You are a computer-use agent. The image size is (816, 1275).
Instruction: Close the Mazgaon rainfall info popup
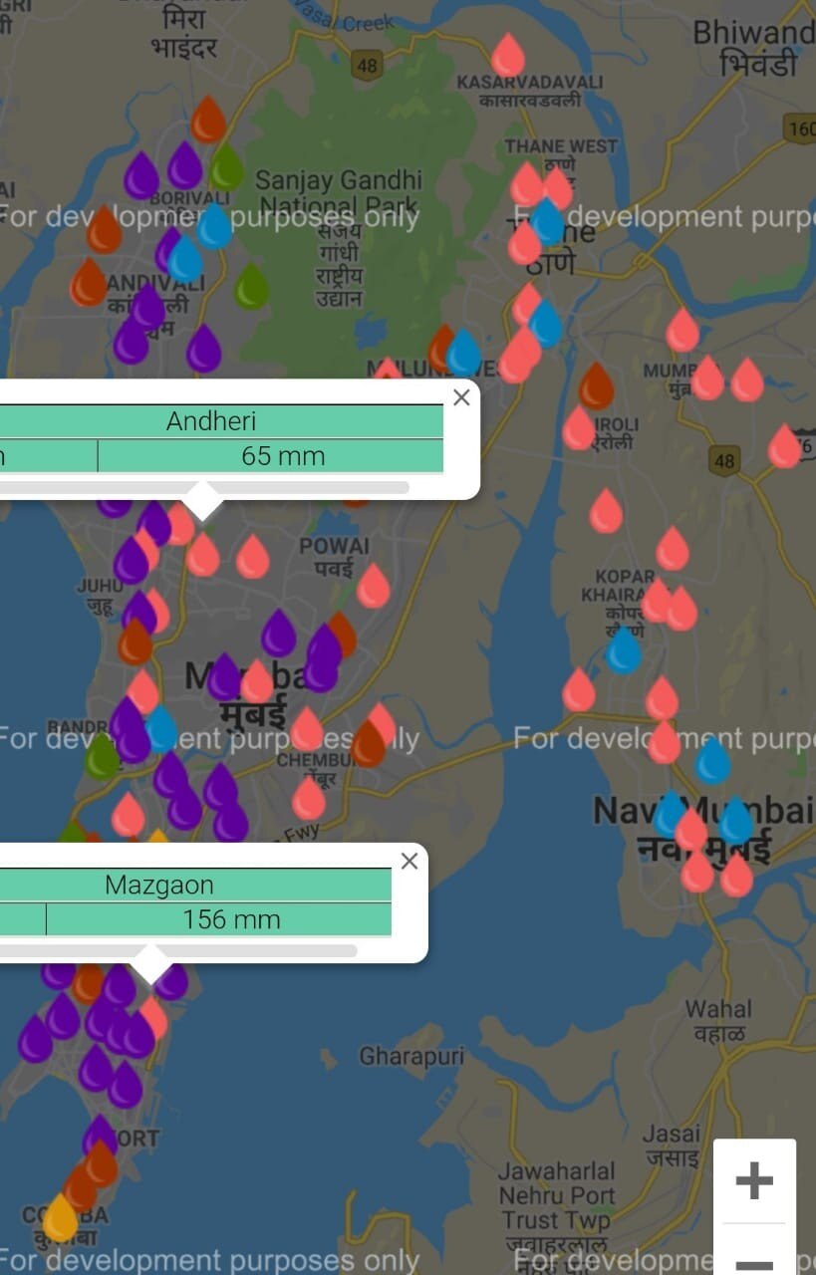[x=409, y=862]
